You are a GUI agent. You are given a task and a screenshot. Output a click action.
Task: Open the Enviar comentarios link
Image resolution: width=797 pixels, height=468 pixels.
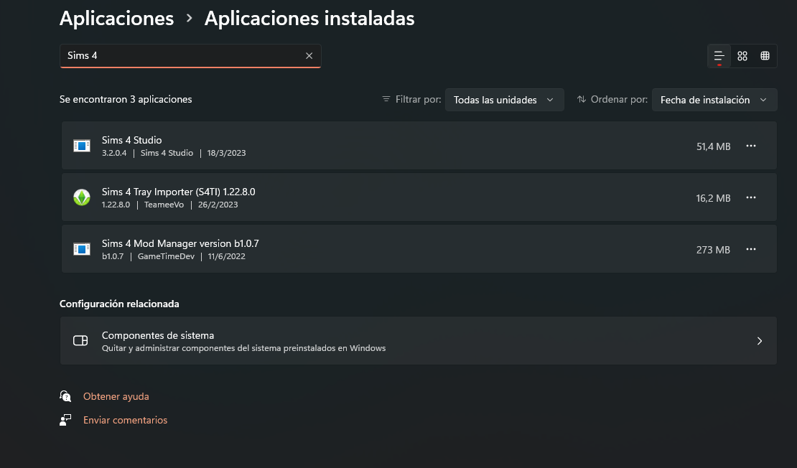click(x=125, y=420)
